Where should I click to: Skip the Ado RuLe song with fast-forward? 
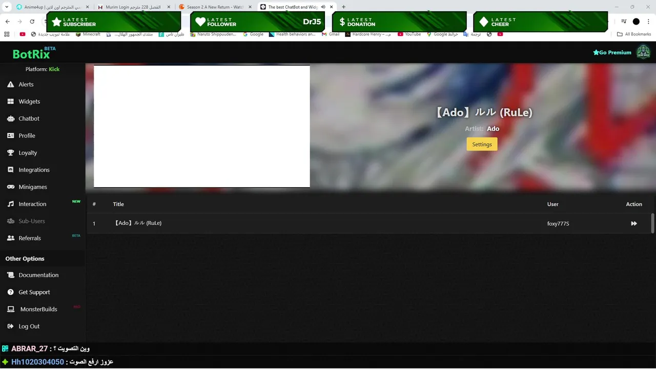[x=634, y=223]
